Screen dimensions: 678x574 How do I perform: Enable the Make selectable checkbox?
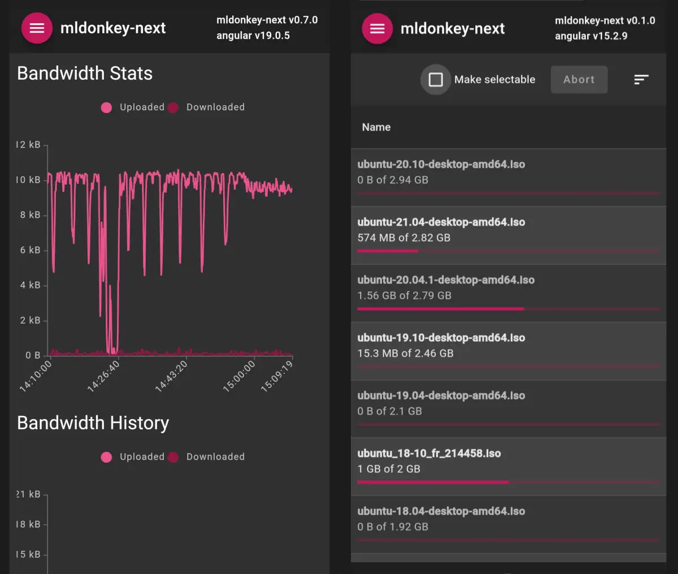436,80
